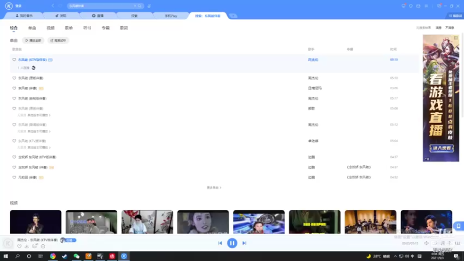The image size is (464, 261).
Task: Switch to the 我的音乐 tab
Action: click(x=24, y=16)
